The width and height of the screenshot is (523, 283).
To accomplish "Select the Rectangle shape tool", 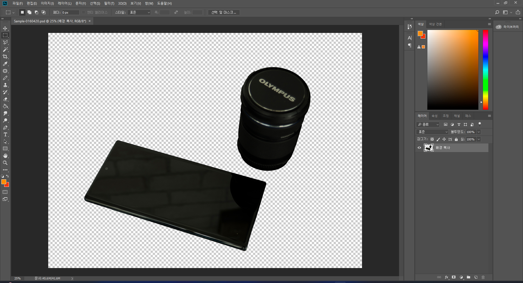I will click(5, 149).
